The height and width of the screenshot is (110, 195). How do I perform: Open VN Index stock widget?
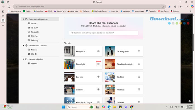[8, 107]
